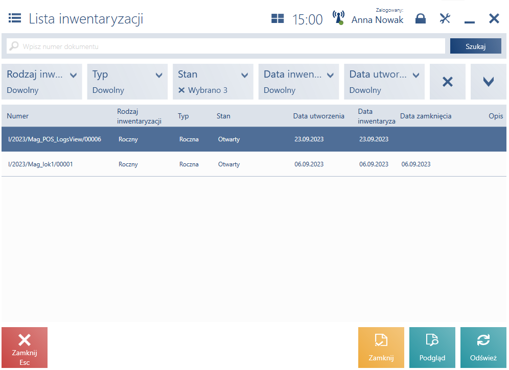This screenshot has height=370, width=509.
Task: Click logged user Anna Nowak
Action: click(378, 20)
